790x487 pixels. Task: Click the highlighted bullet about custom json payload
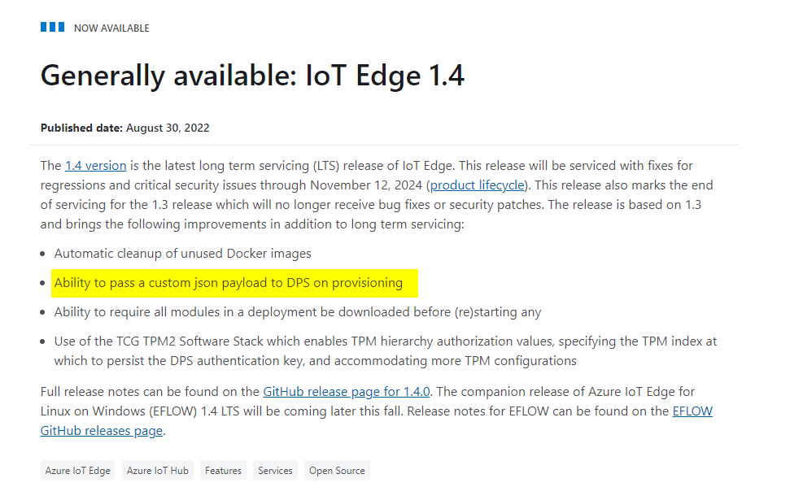231,283
